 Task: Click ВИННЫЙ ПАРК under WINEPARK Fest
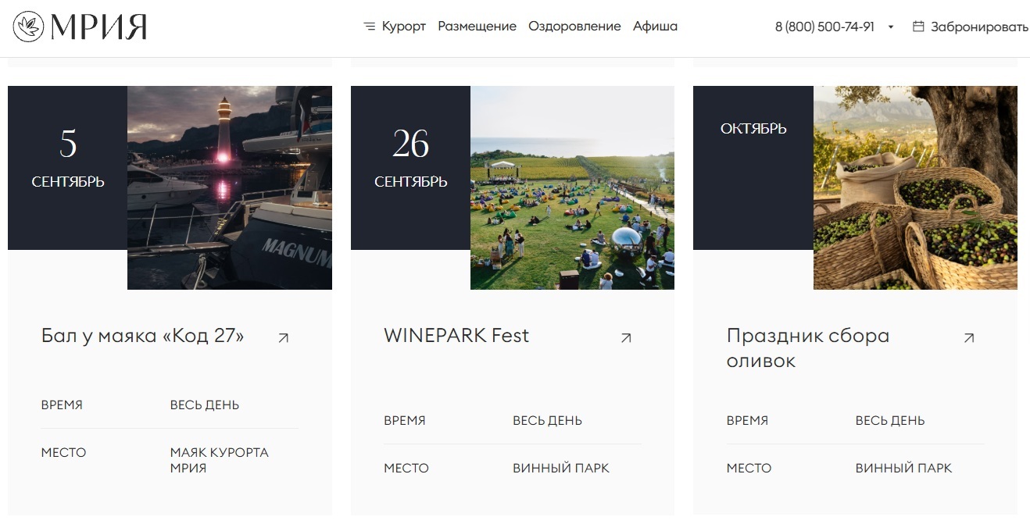(x=561, y=469)
